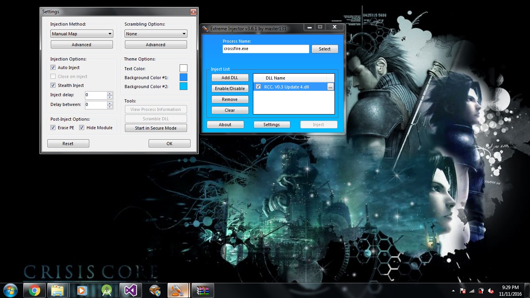Click the Inject button
The image size is (530, 298).
pyautogui.click(x=319, y=125)
